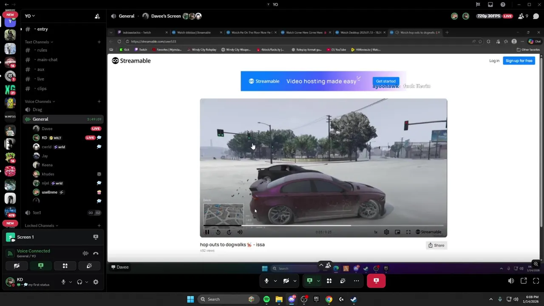Open soundboard from the stream control bar
The width and height of the screenshot is (544, 306).
point(343,281)
